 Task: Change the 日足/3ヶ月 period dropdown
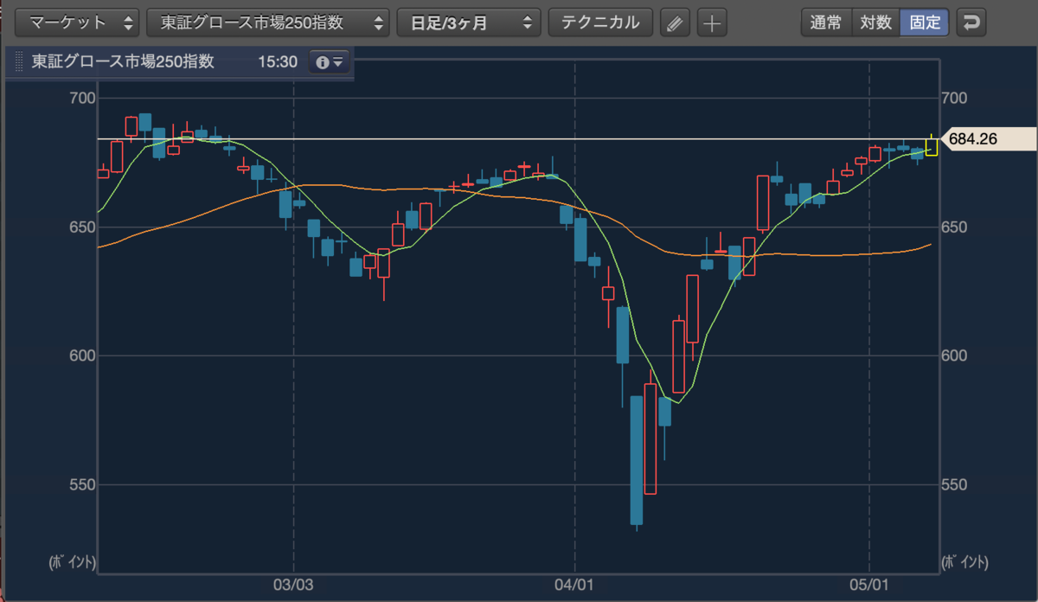[469, 22]
